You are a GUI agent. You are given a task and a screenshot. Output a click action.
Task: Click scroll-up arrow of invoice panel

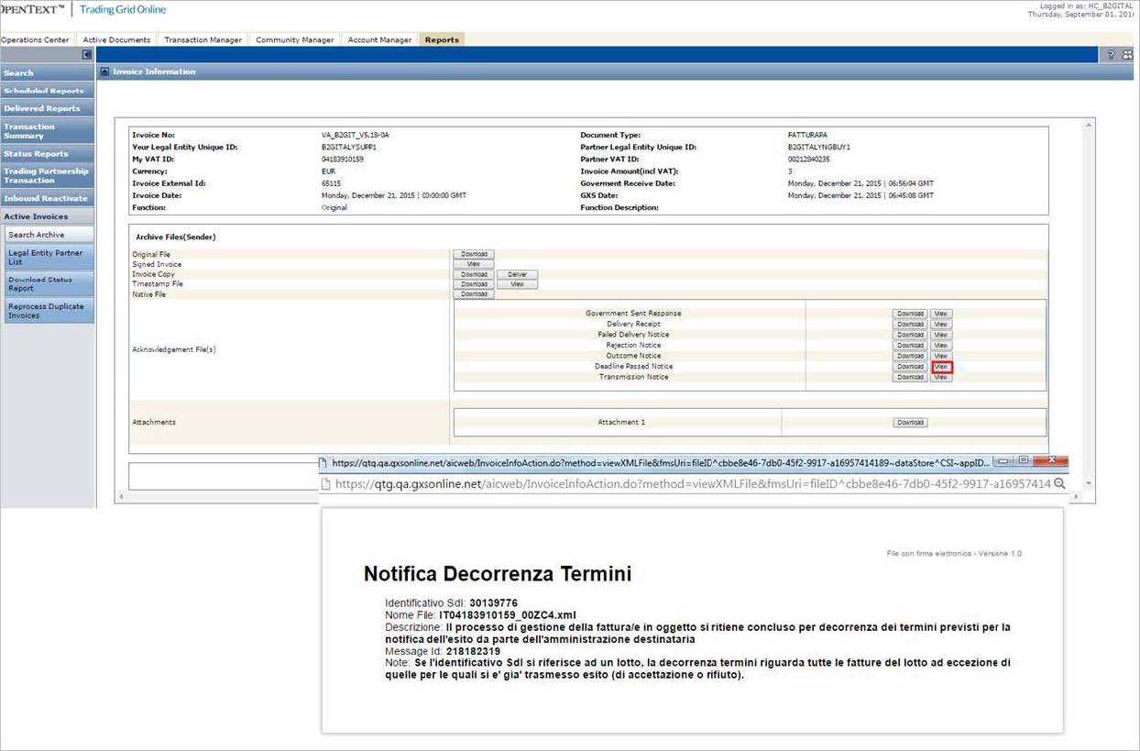point(1089,124)
